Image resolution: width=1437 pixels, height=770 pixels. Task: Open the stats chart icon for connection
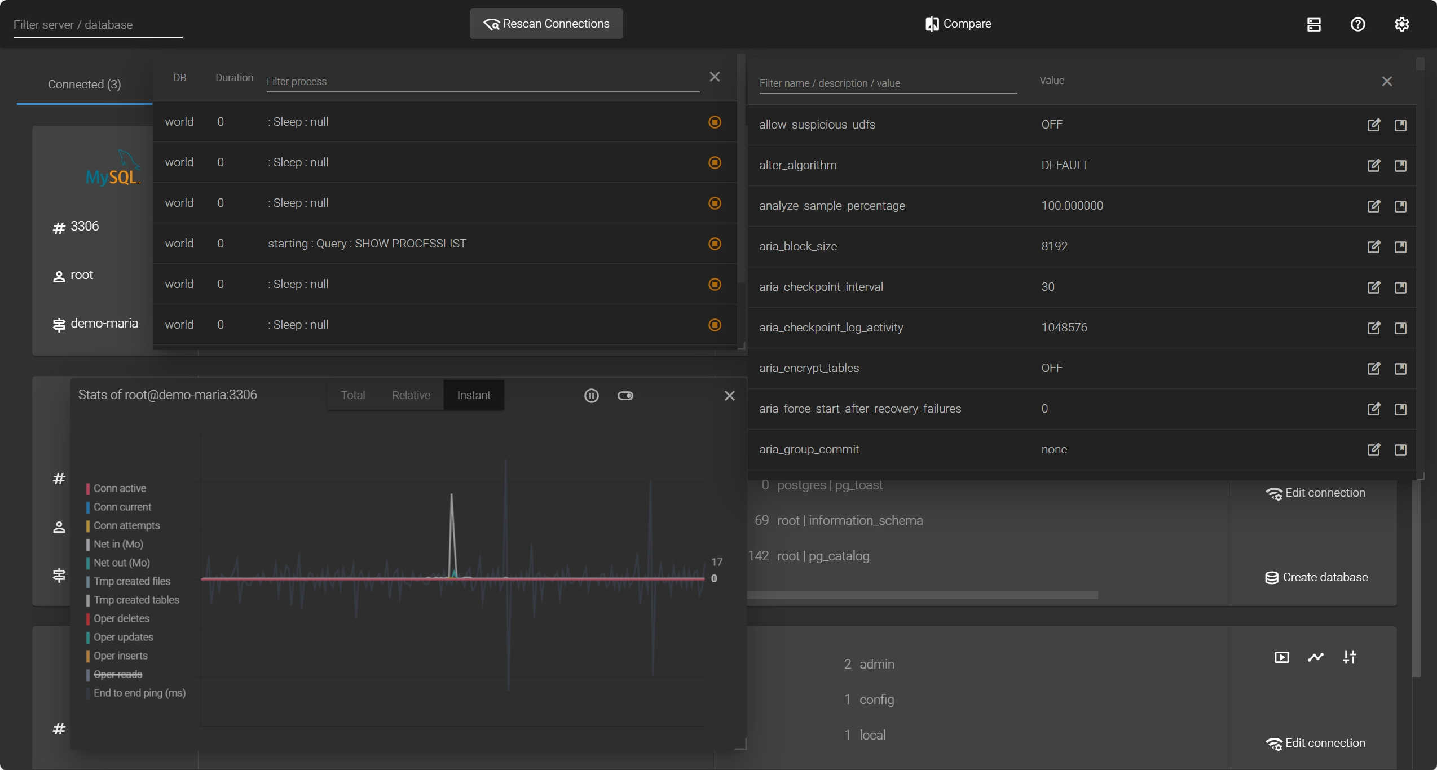point(1315,657)
